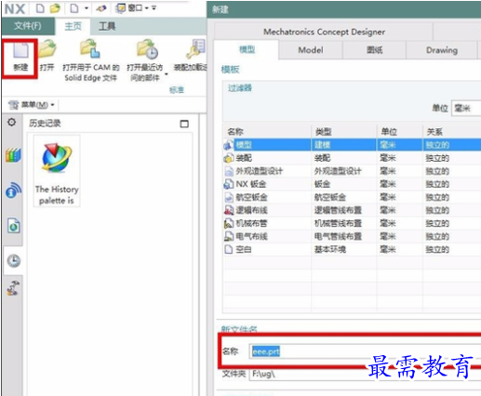Open the reuse library books icon in the sidebar
Image resolution: width=481 pixels, height=396 pixels.
tap(13, 155)
